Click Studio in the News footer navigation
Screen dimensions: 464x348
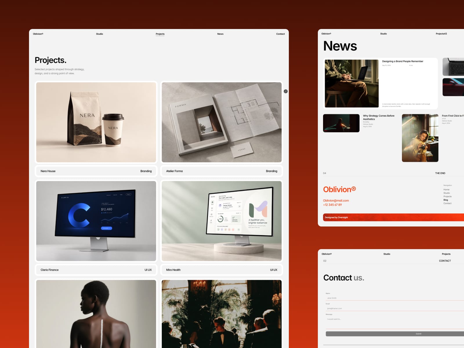click(447, 193)
